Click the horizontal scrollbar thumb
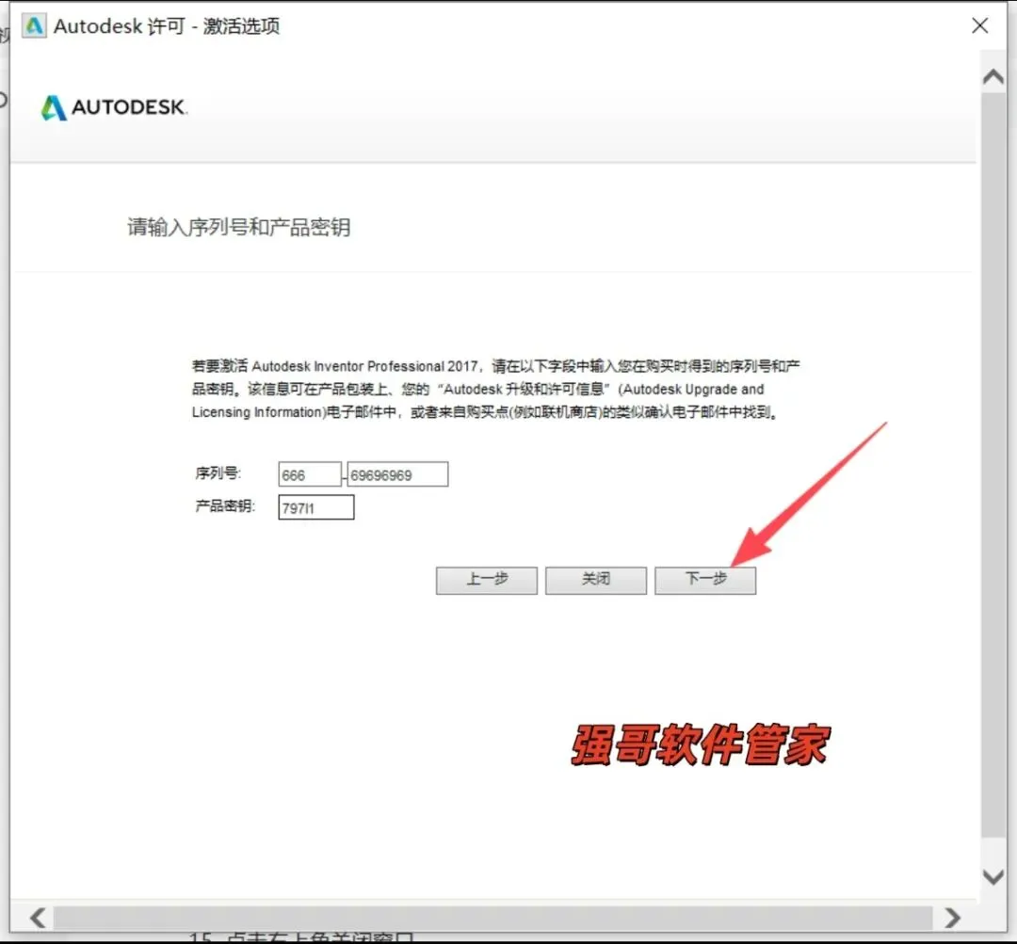Viewport: 1017px width, 944px height. pyautogui.click(x=492, y=918)
